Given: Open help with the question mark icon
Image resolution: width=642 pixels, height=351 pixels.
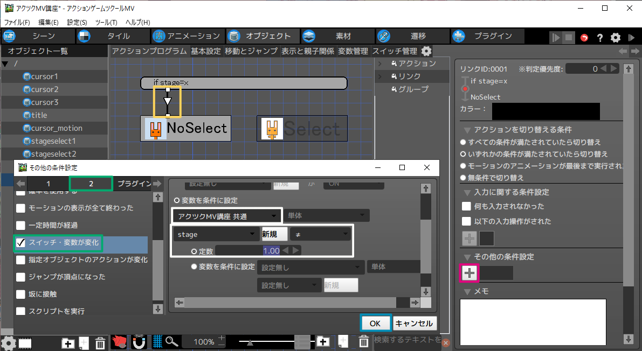Looking at the screenshot, I should tap(600, 37).
